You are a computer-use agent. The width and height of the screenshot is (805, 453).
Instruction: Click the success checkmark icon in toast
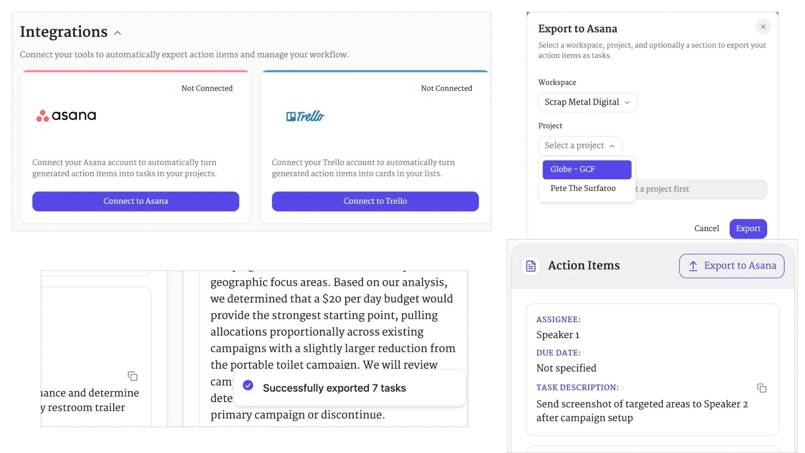click(248, 385)
